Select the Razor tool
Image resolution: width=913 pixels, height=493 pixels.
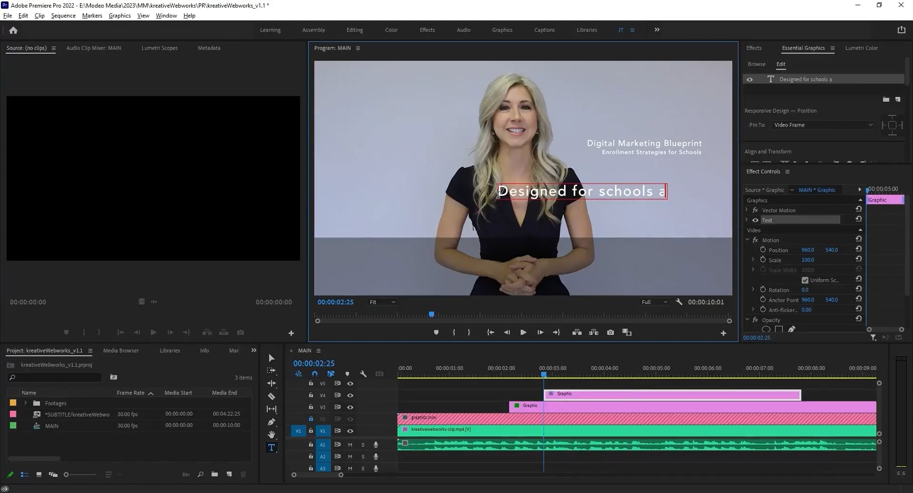pos(271,397)
